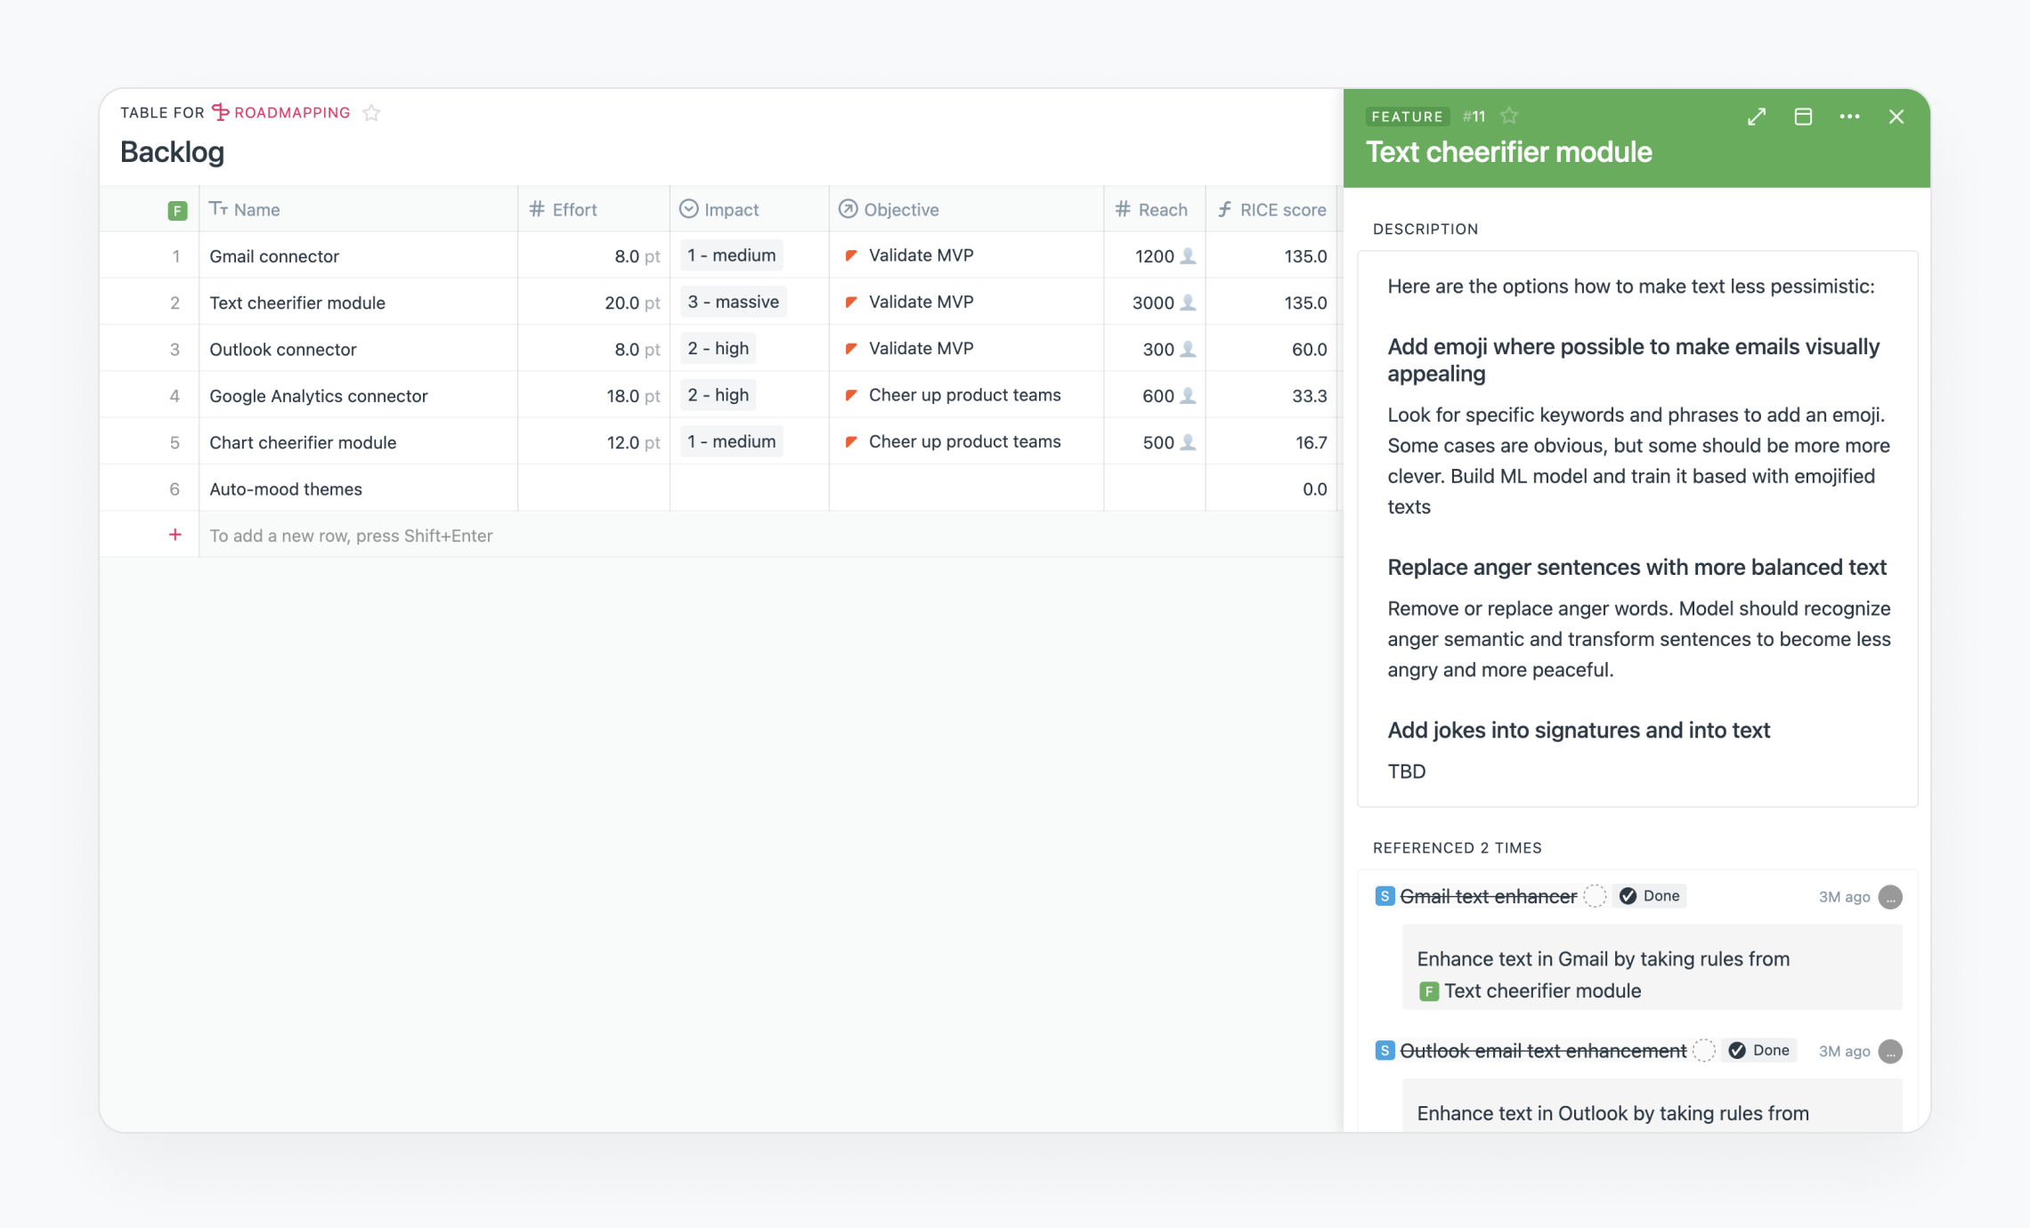Click the 20.0 pt effort cell

click(594, 303)
